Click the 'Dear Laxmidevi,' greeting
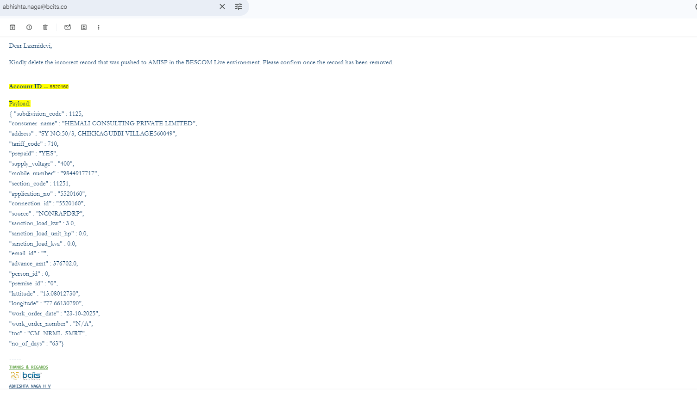Viewport: 697px width, 394px height. click(x=31, y=46)
